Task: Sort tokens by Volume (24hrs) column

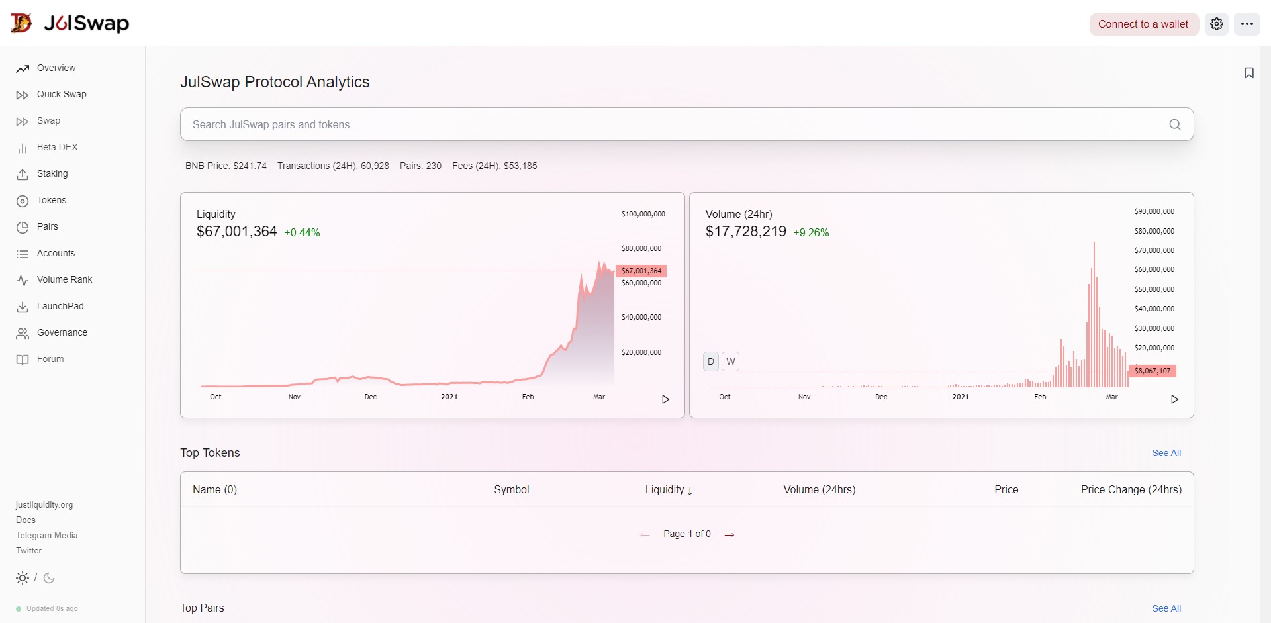Action: click(820, 490)
